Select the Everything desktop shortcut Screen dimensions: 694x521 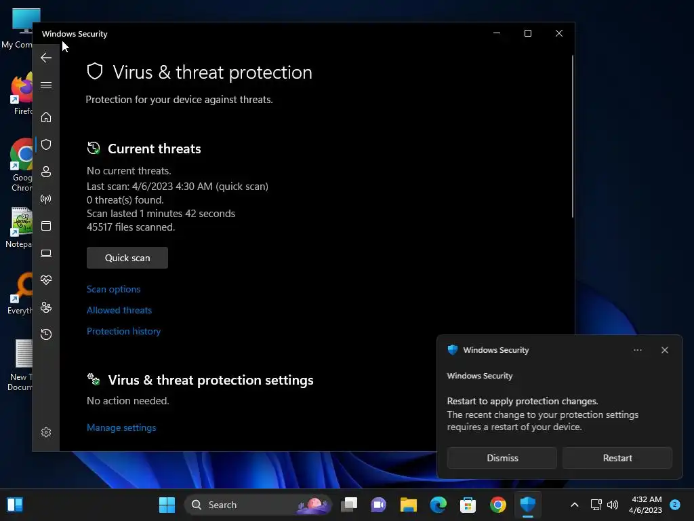click(x=20, y=294)
